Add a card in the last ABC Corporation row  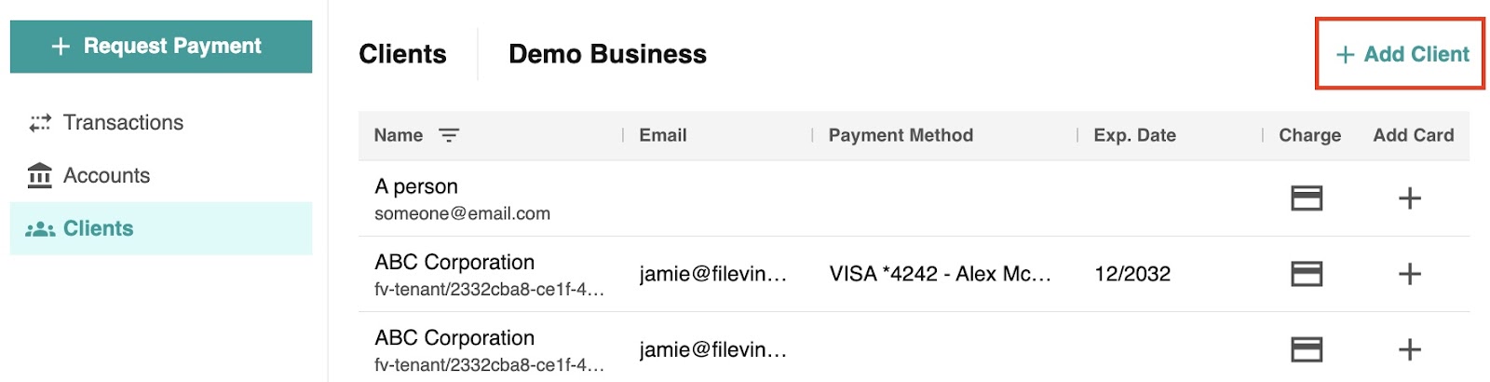click(x=1410, y=349)
